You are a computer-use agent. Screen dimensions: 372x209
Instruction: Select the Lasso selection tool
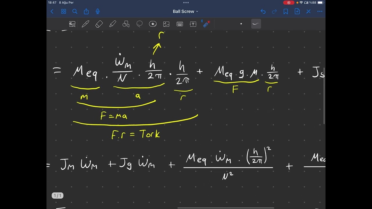pyautogui.click(x=139, y=24)
